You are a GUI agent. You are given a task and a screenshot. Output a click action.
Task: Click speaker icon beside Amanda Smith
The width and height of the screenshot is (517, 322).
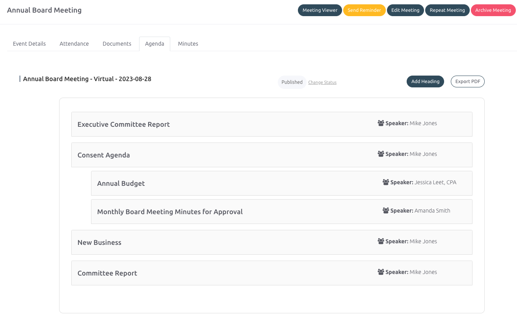tap(386, 211)
